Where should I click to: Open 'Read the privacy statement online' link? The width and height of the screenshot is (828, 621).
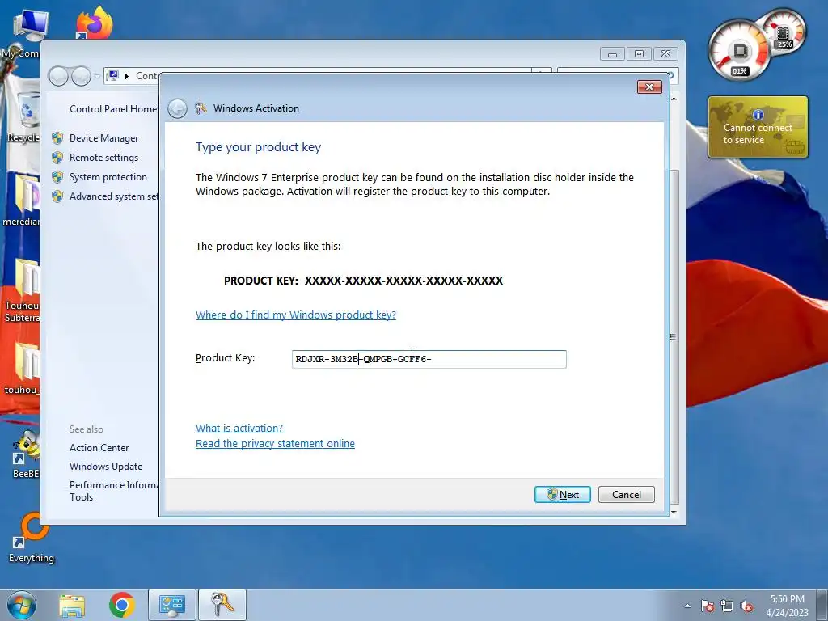[275, 443]
